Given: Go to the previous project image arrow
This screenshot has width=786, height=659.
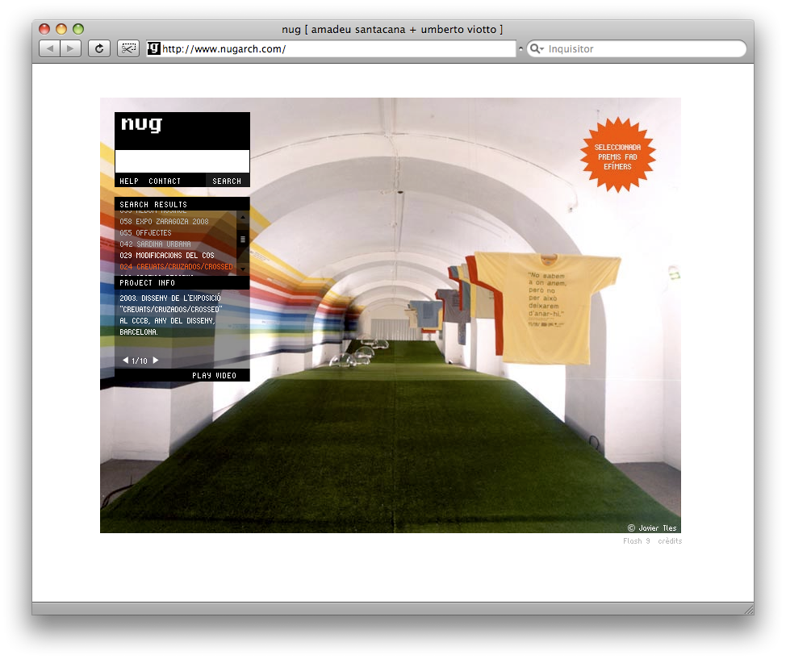Looking at the screenshot, I should point(125,361).
